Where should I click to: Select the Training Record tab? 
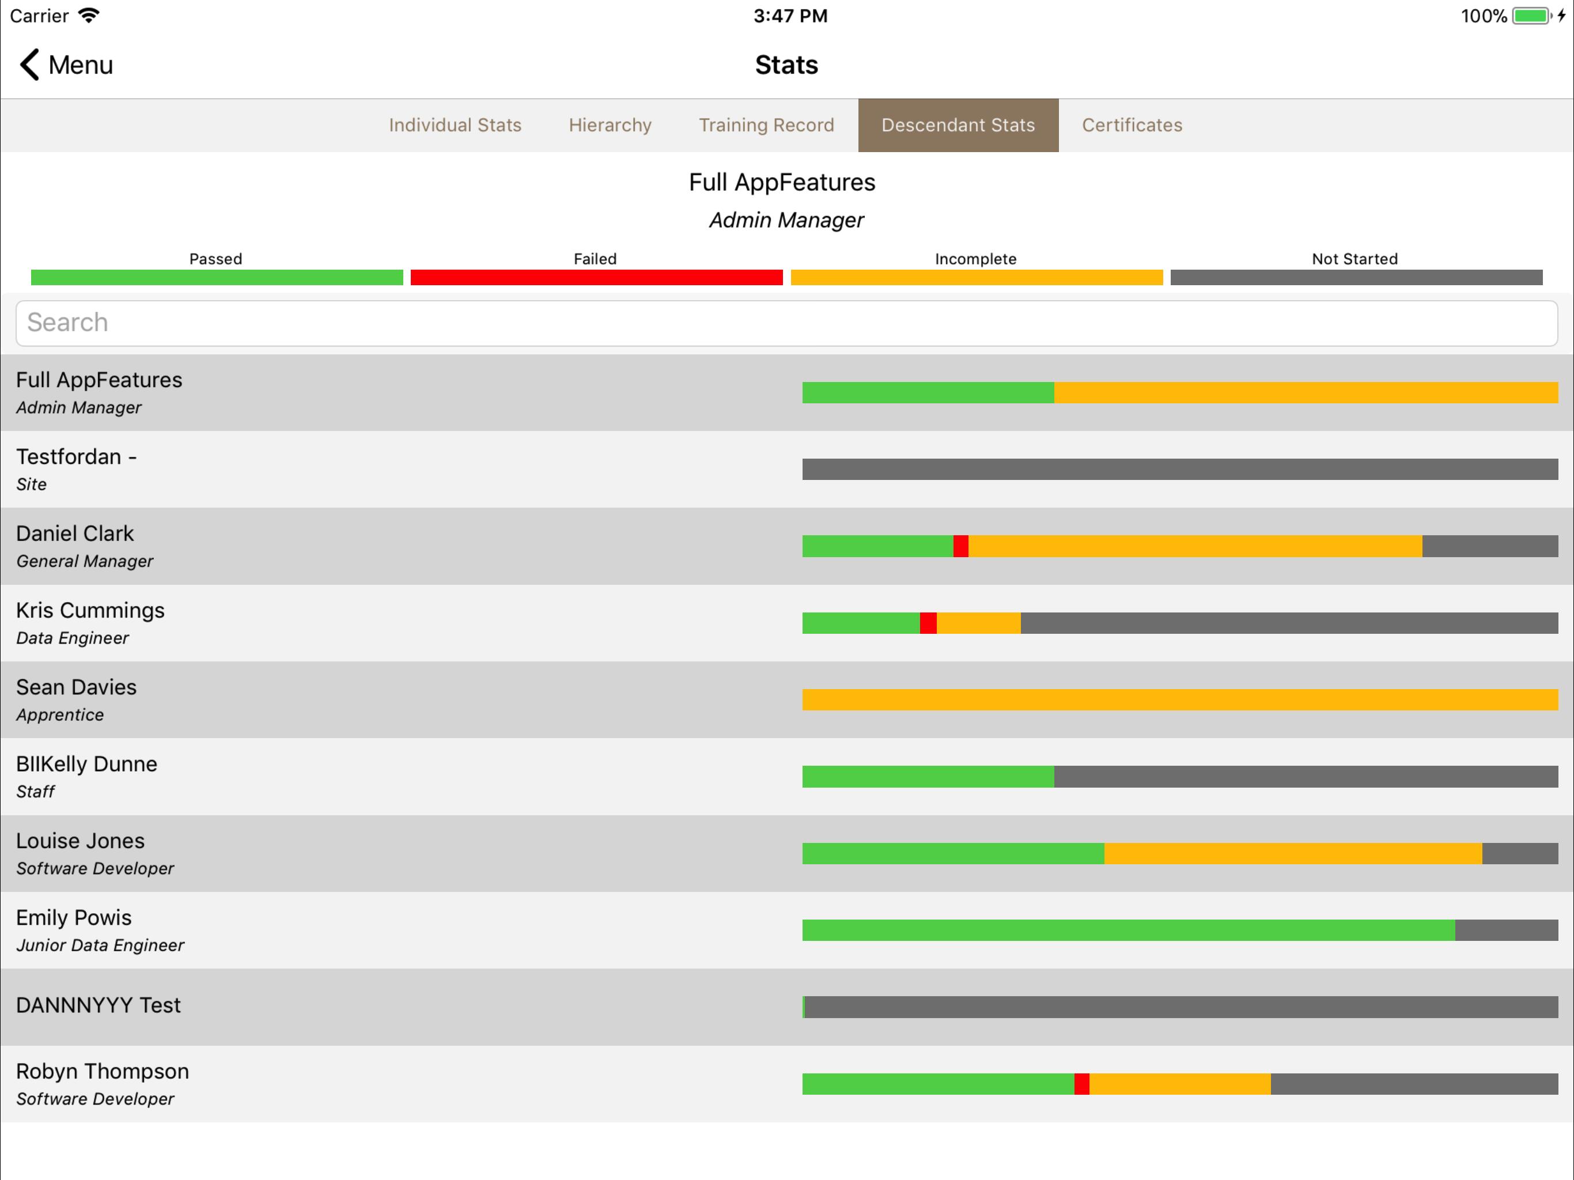pos(766,125)
